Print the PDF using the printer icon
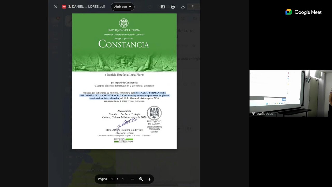Screen dimensions: 332x187 [x=173, y=7]
